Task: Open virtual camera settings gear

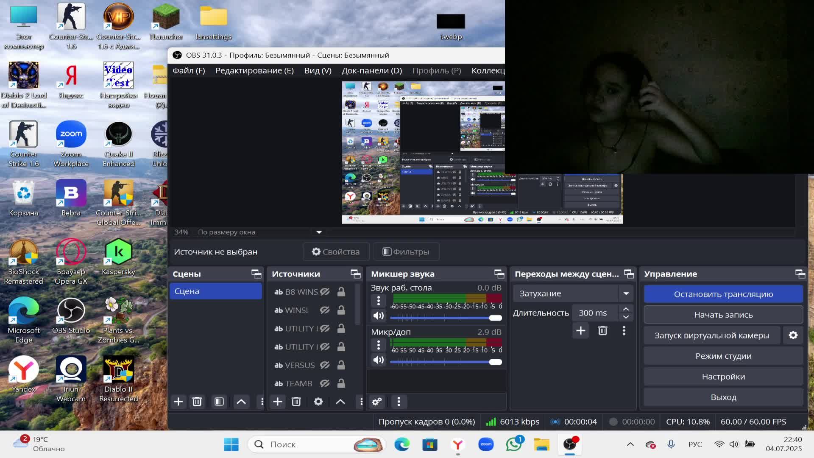Action: [793, 335]
